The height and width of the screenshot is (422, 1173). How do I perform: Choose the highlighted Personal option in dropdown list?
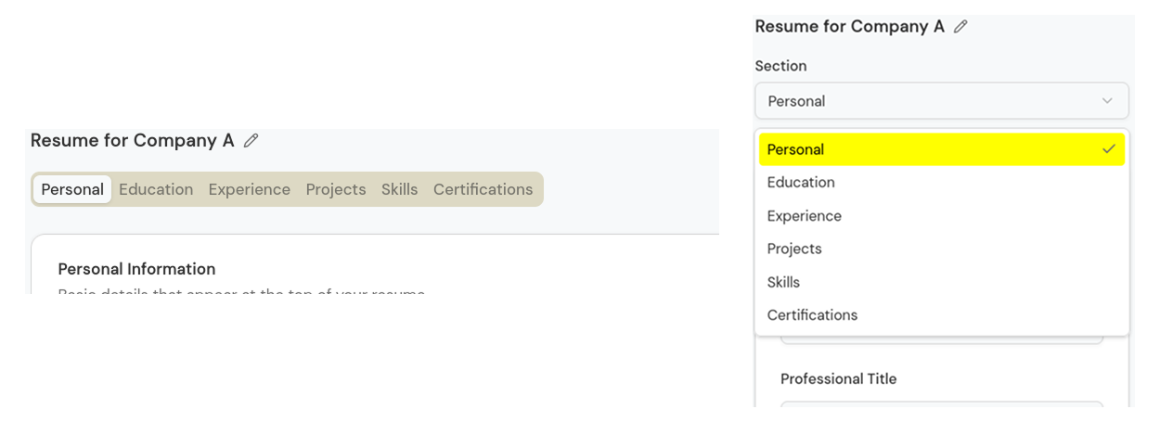pyautogui.click(x=941, y=149)
